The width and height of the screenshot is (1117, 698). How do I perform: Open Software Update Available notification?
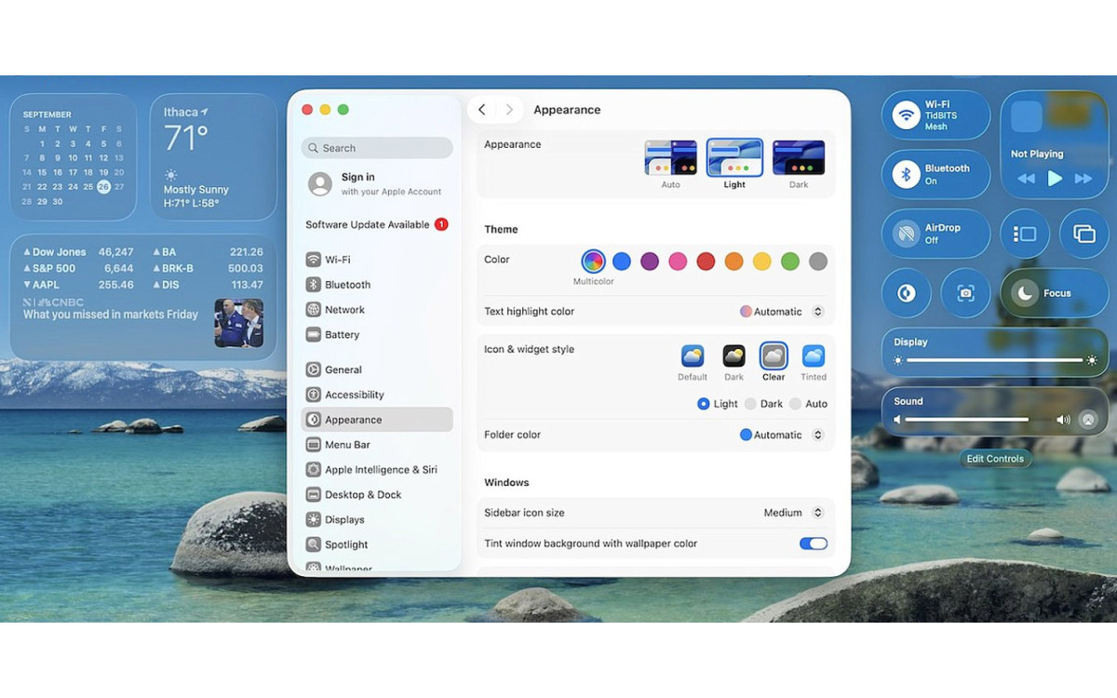point(376,224)
